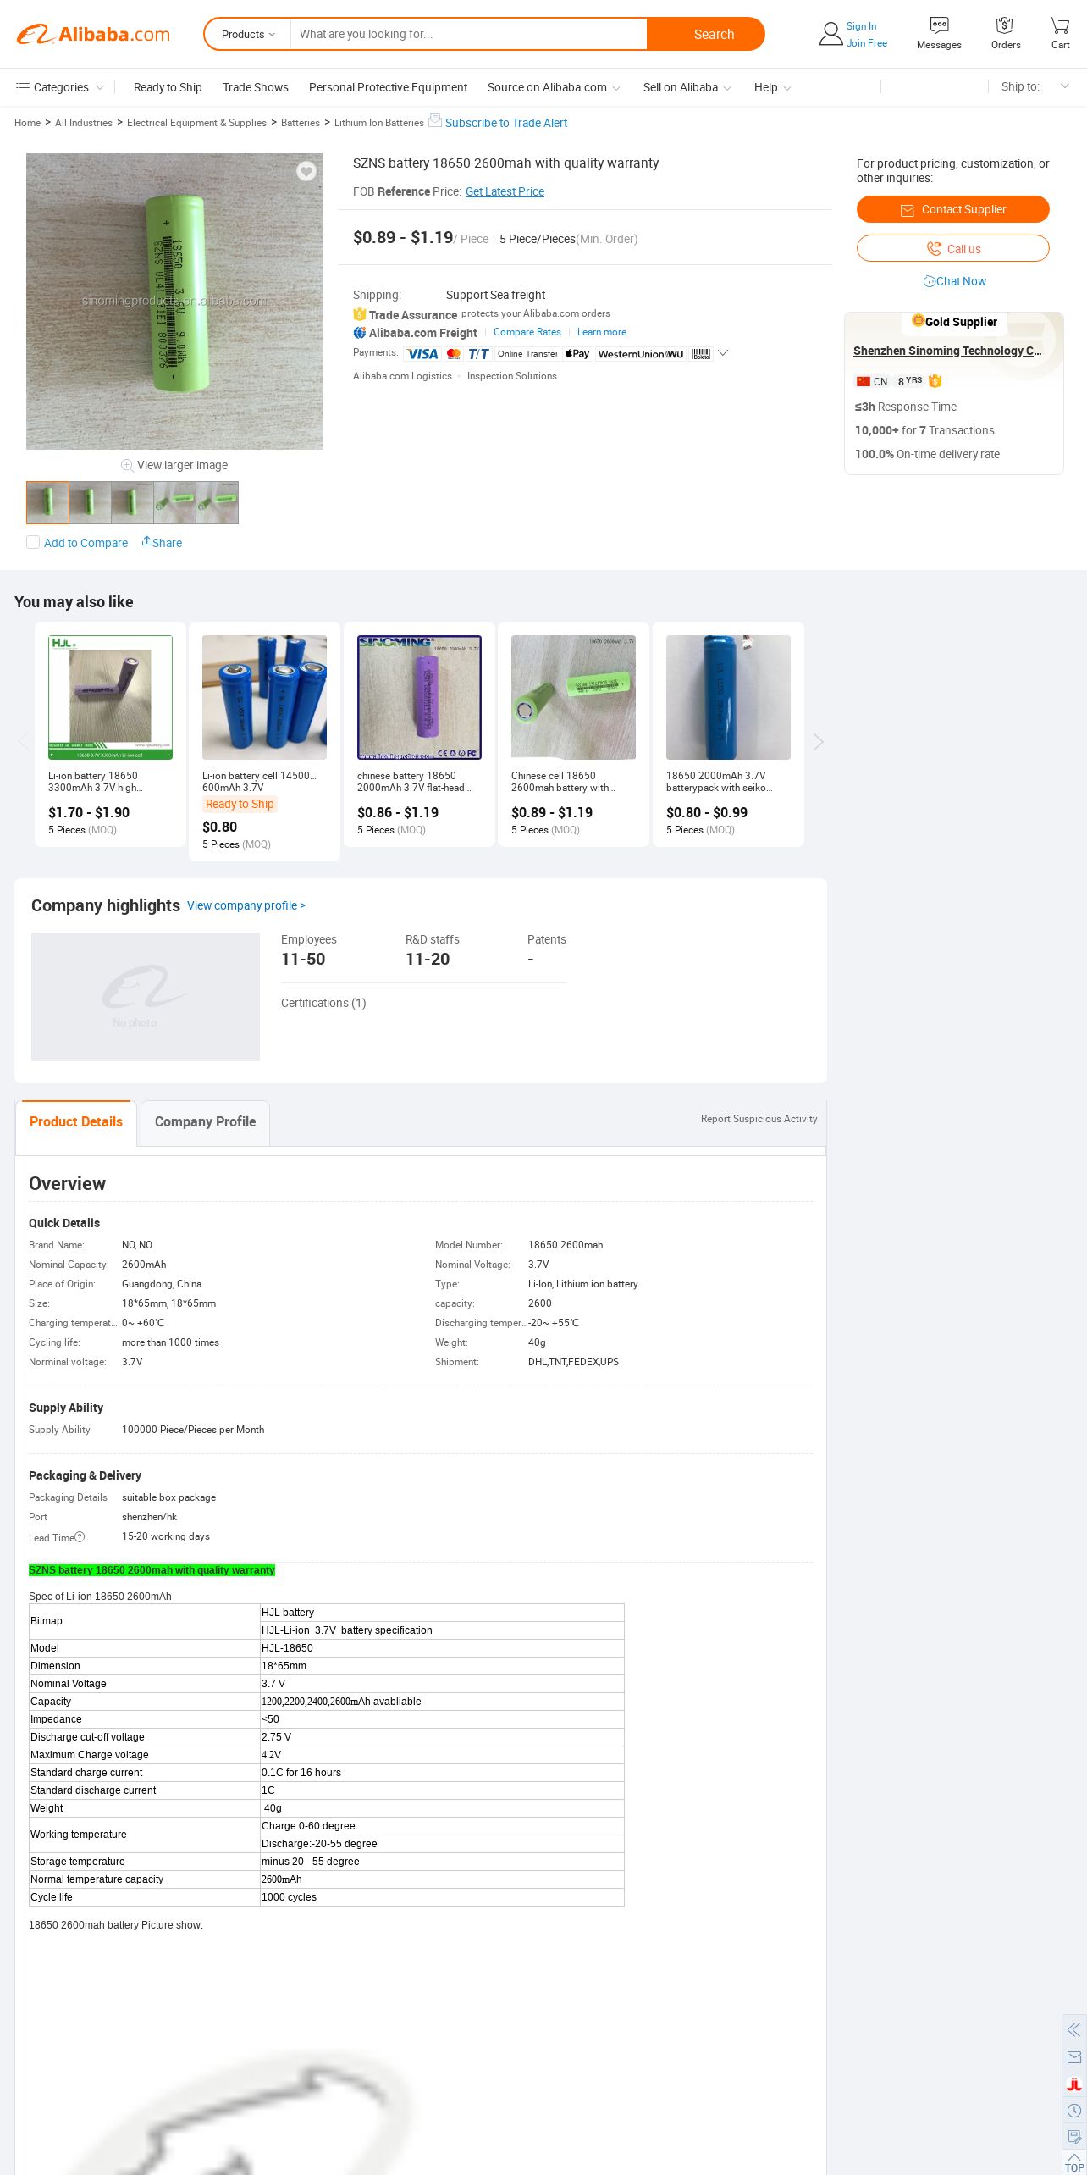
Task: Click the Learn more link
Action: [602, 332]
